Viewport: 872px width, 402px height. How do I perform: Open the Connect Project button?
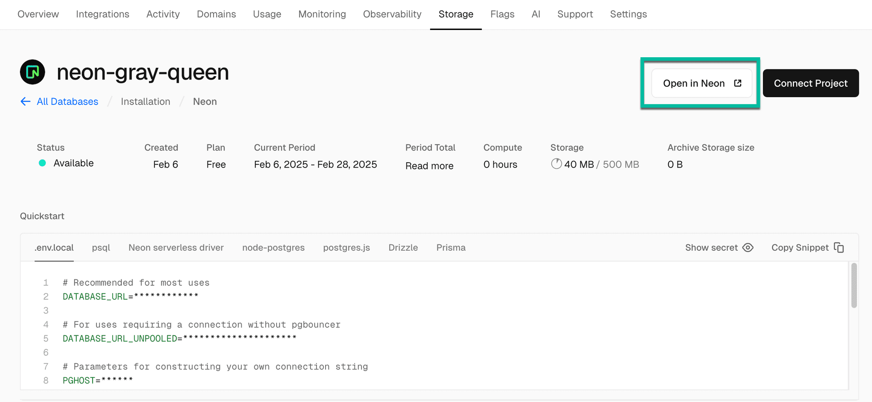tap(810, 83)
